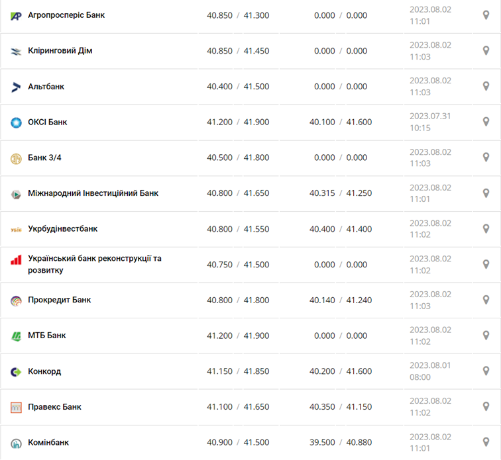The image size is (501, 460).
Task: Click the Комінбанк map pin icon
Action: coord(486,442)
